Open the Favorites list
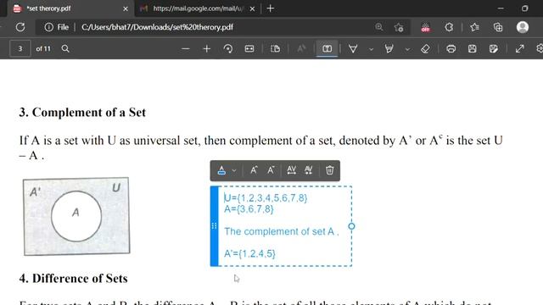The image size is (543, 305). click(x=474, y=27)
